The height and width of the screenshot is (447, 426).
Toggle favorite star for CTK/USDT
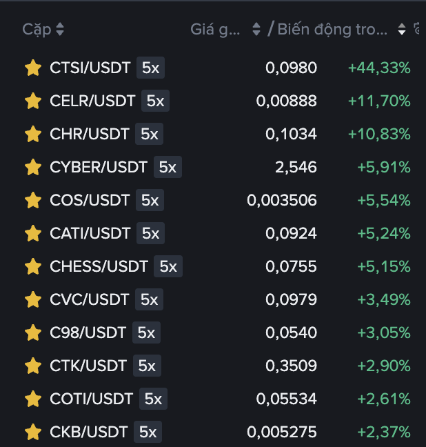coord(32,366)
